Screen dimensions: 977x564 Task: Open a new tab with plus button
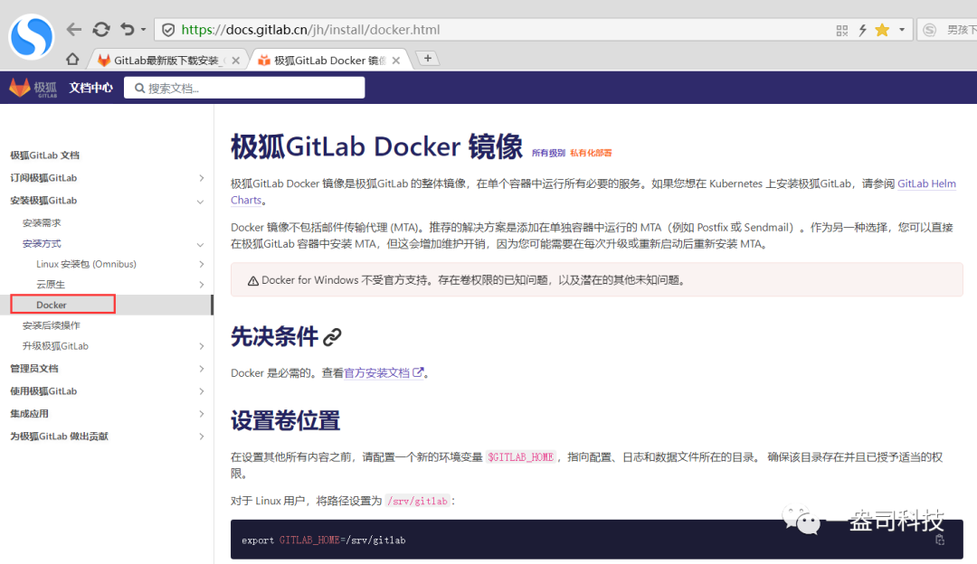coord(427,58)
